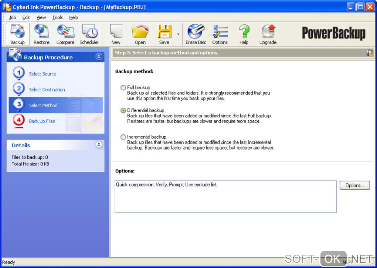Open the Edit menu
This screenshot has height=268, width=377.
click(26, 17)
